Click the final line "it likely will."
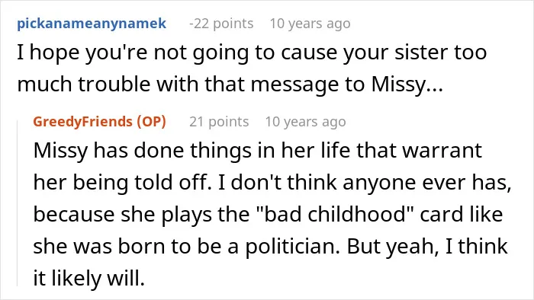The image size is (534, 300). (x=89, y=278)
